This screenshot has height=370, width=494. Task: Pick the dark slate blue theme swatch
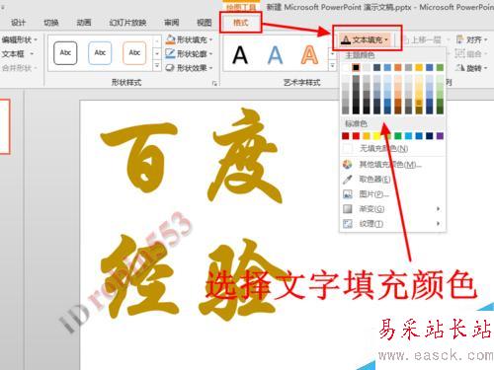[377, 68]
